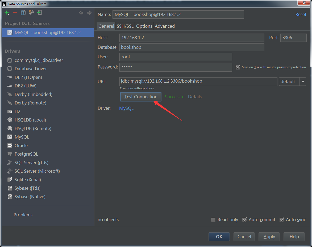Viewport: 312px width, 247px height.
Task: Click icon of com.mysql.cj.jdbc.Driver entry
Action: point(10,60)
